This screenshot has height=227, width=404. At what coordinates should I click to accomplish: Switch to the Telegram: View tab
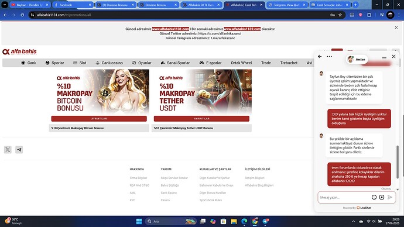pos(287,5)
